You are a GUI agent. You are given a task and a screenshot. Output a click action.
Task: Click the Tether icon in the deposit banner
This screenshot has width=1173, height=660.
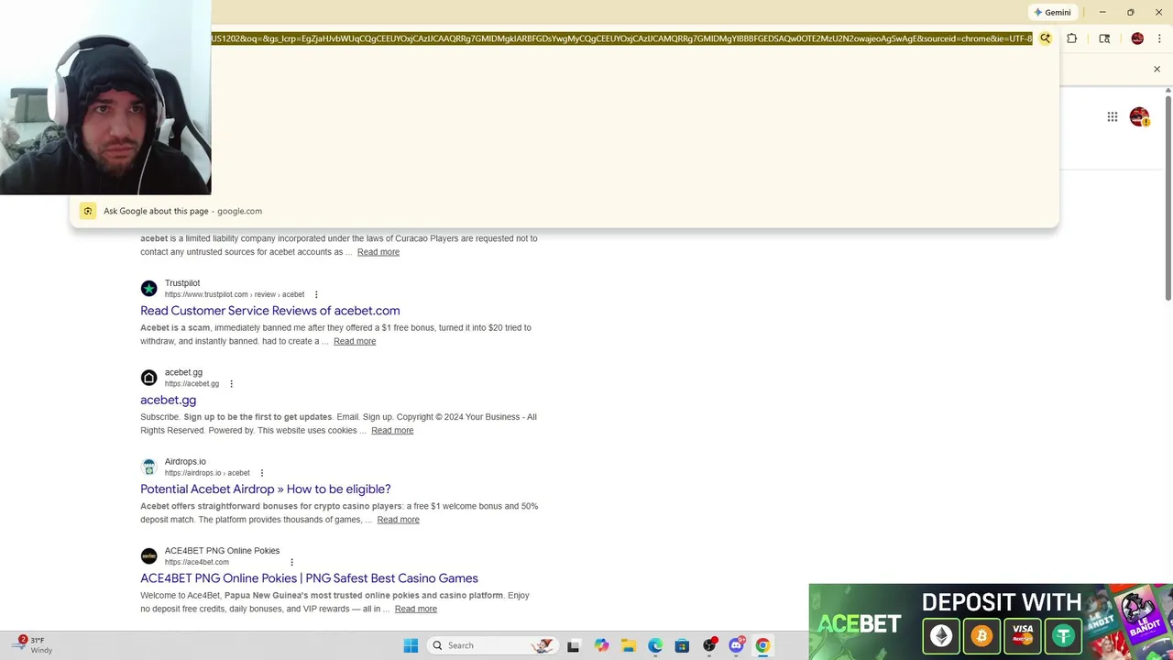(x=1063, y=635)
